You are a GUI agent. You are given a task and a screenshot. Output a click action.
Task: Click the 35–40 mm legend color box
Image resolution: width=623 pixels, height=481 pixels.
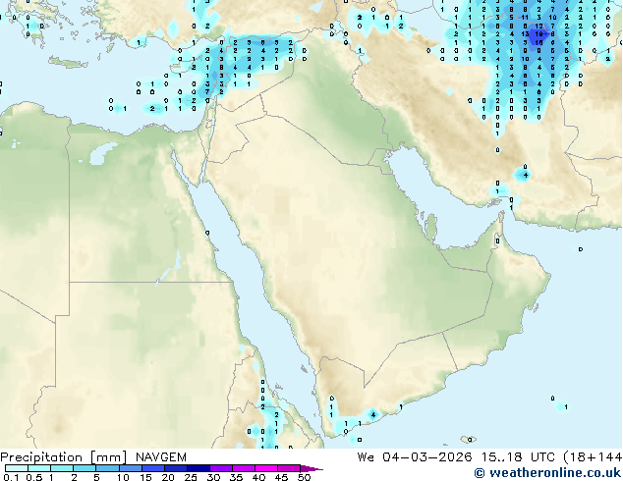[243, 468]
